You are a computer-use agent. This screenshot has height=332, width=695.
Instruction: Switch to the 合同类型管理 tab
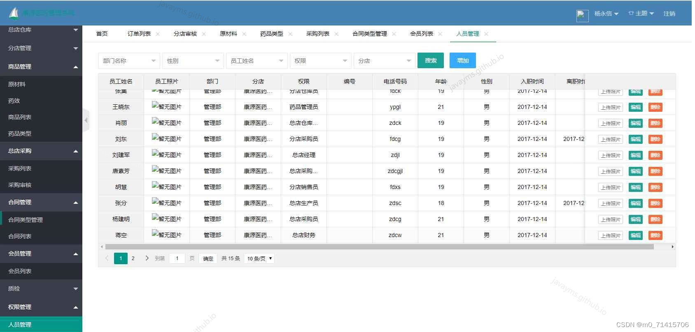(369, 34)
